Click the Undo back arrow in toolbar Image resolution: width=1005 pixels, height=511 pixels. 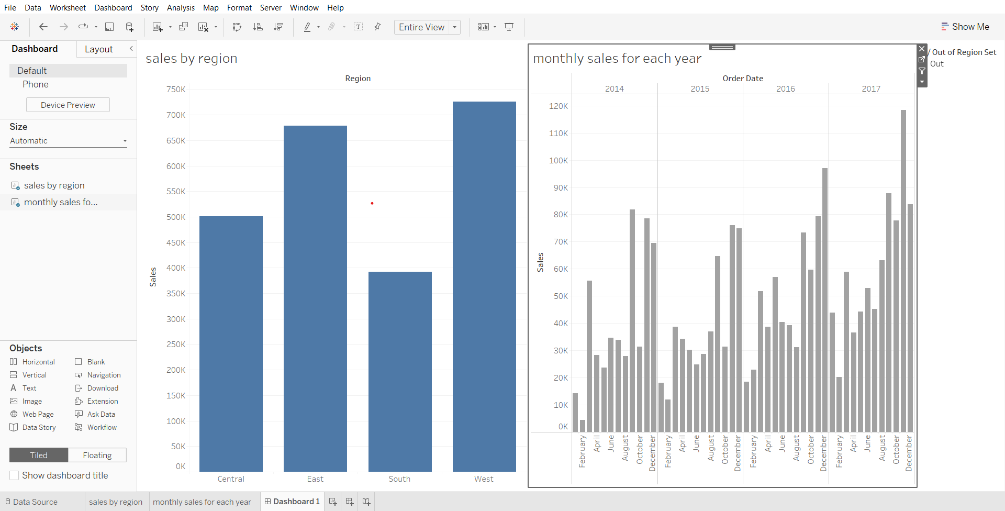pyautogui.click(x=43, y=27)
